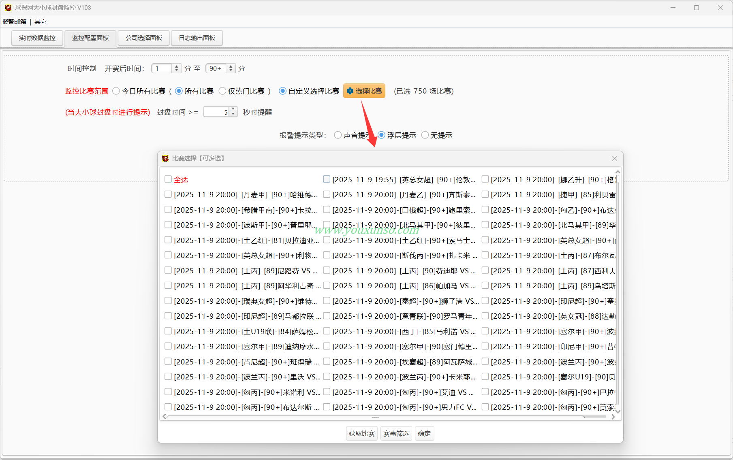Click the 斯伐丙 扎卡米 match entry text
This screenshot has height=460, width=733.
coord(405,256)
